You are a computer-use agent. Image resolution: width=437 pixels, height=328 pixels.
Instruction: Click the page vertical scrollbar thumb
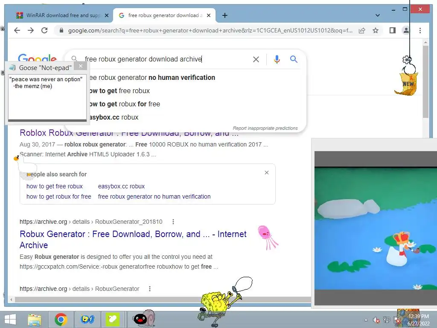click(425, 82)
